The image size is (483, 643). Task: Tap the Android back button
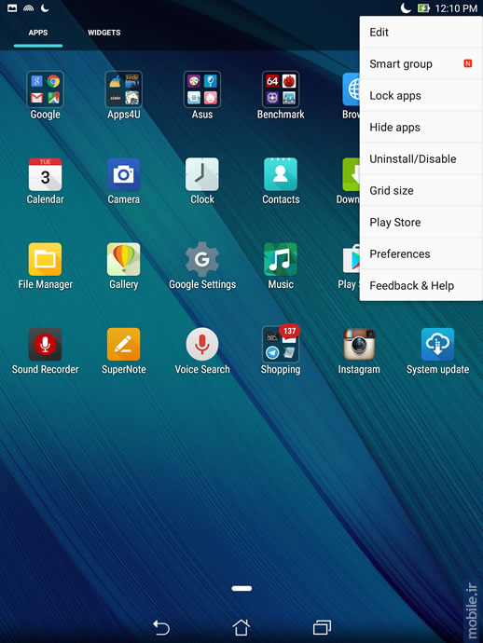tap(161, 628)
